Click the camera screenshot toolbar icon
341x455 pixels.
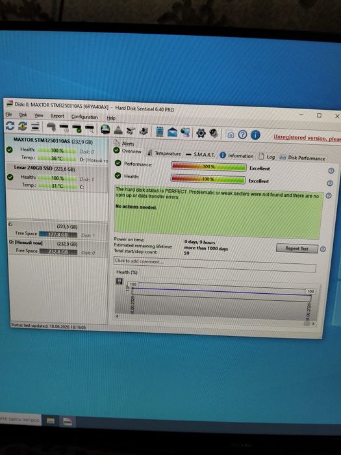coord(231,135)
